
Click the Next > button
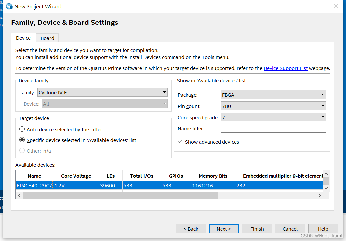point(224,229)
